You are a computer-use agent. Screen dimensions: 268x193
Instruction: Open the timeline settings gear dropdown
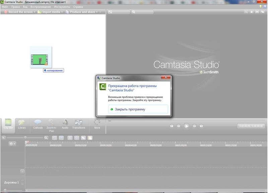click(12, 144)
